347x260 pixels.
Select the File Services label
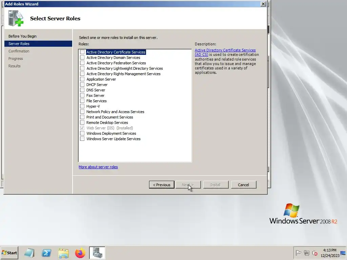pos(96,101)
